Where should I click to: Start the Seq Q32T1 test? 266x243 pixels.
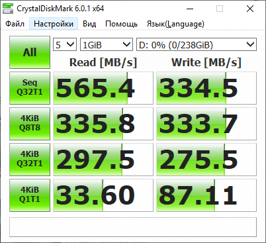click(30, 88)
